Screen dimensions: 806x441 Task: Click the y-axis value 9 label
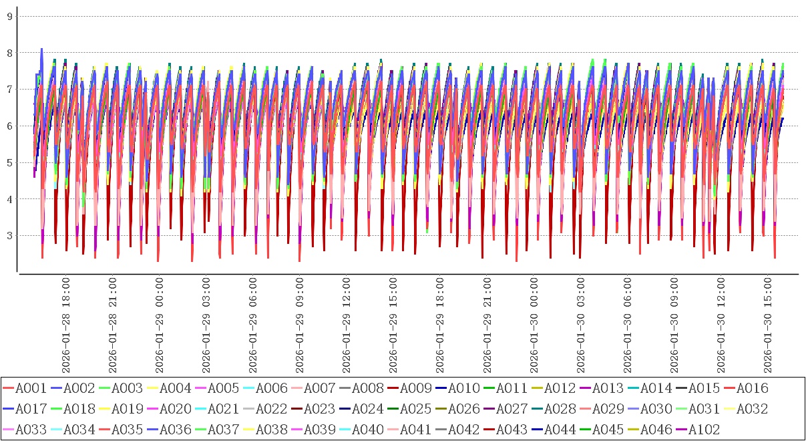click(x=10, y=16)
